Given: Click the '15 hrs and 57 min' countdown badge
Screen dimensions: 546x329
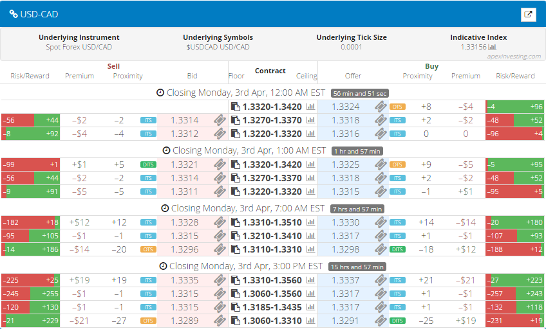Looking at the screenshot, I should tap(357, 267).
